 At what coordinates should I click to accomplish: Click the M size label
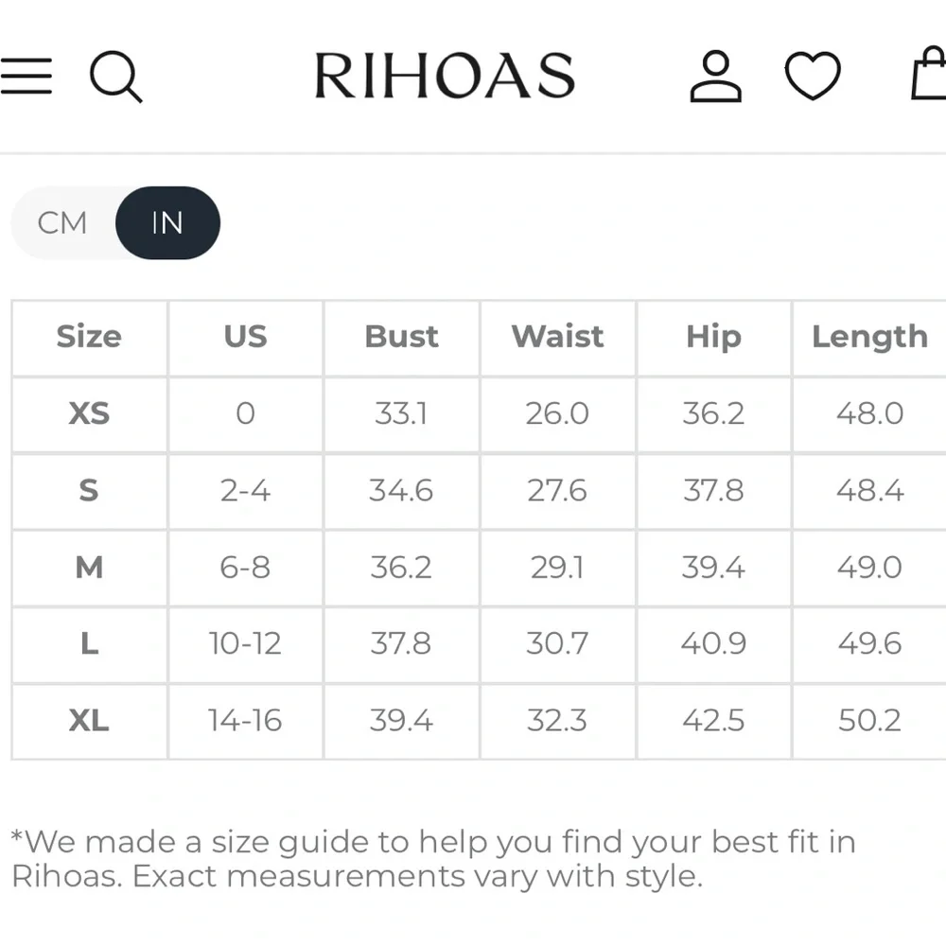(89, 568)
